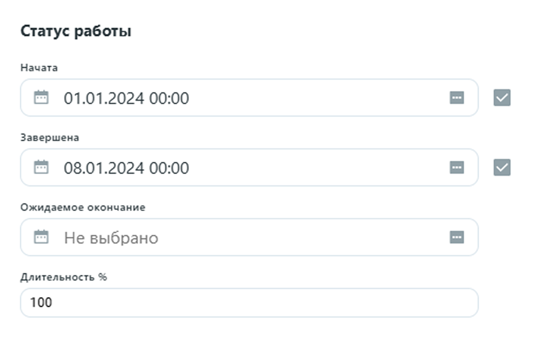The width and height of the screenshot is (537, 339).
Task: Select the Не выбрано placeholder text
Action: pyautogui.click(x=111, y=238)
